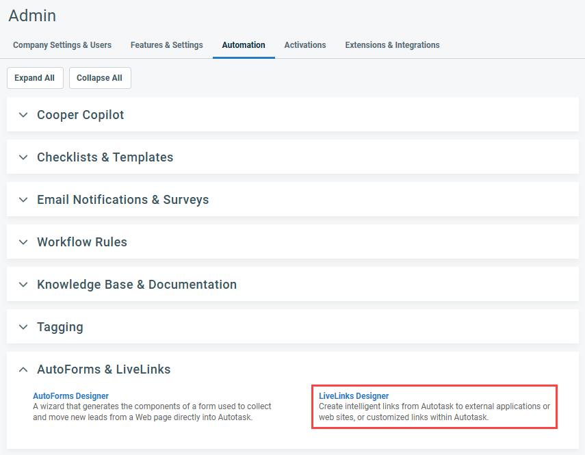The height and width of the screenshot is (455, 585).
Task: Open the Features & Settings tab
Action: tap(166, 45)
